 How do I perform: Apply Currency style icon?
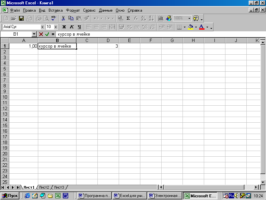click(x=122, y=27)
